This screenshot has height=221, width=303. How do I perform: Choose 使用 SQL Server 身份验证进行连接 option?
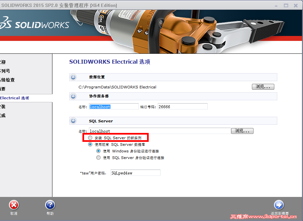point(99,158)
